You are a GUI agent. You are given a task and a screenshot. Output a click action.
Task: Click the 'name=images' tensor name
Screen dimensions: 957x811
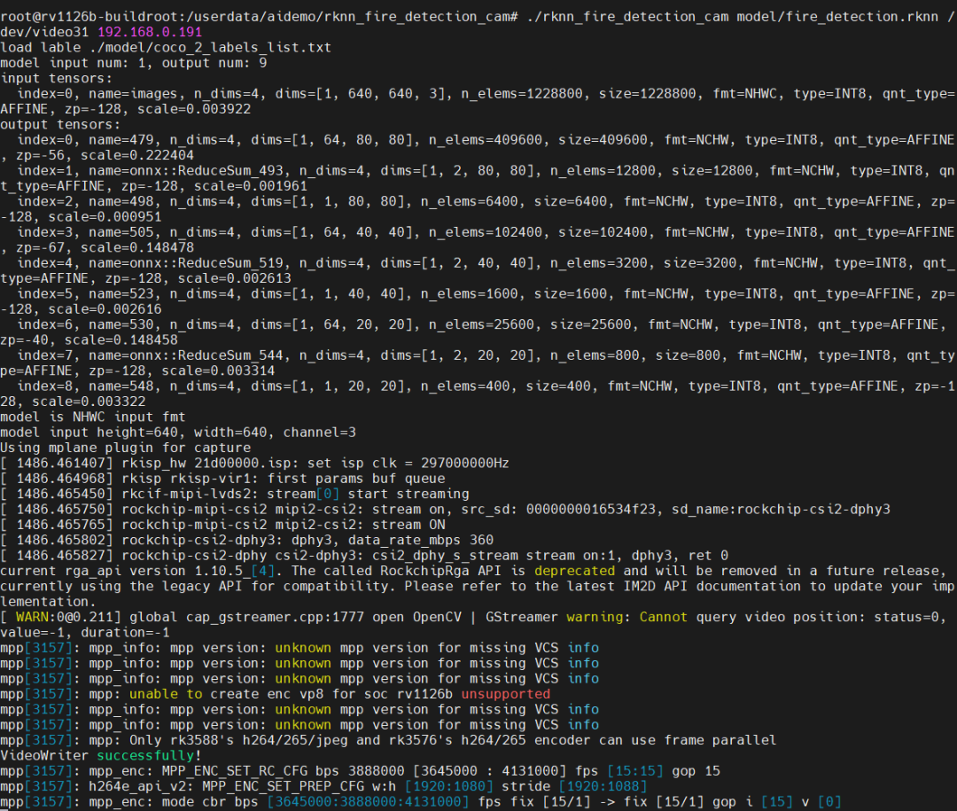pyautogui.click(x=133, y=93)
